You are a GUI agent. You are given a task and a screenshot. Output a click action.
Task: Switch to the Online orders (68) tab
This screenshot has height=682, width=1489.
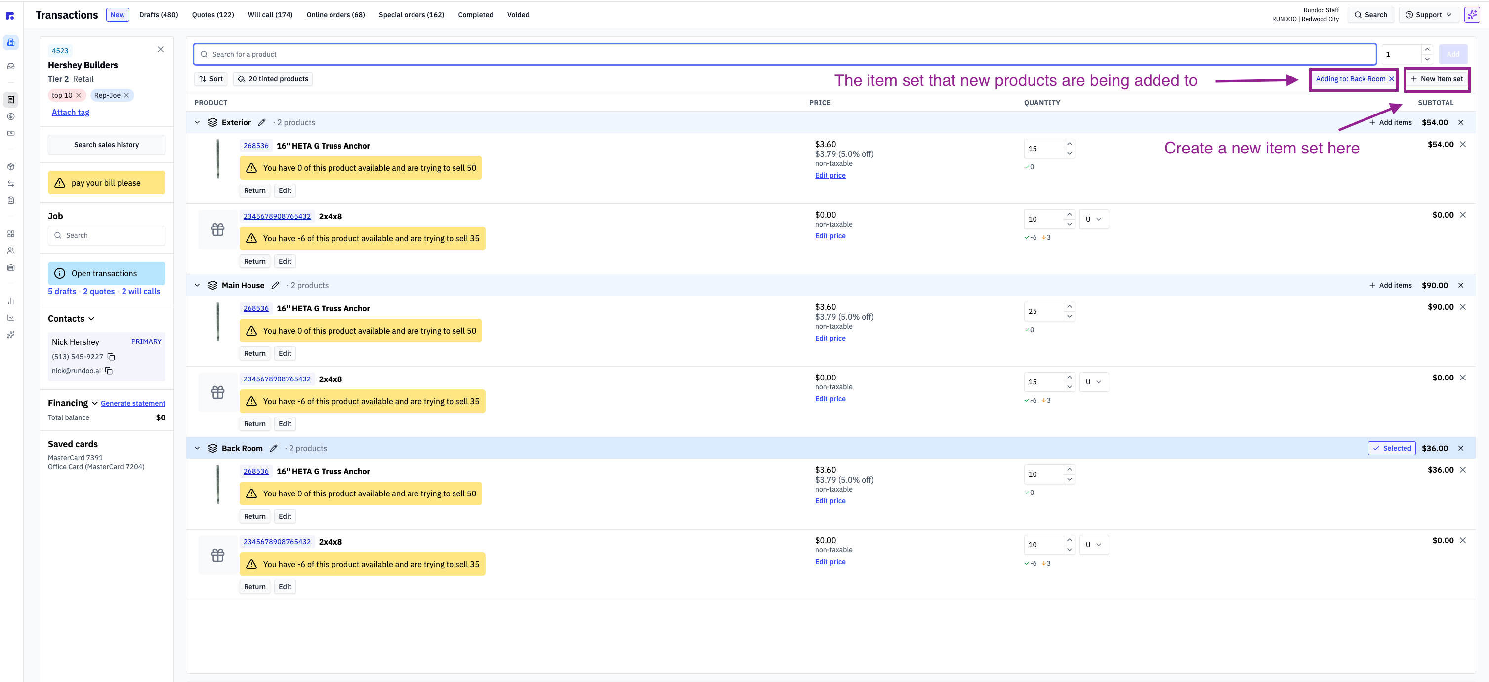click(x=335, y=15)
